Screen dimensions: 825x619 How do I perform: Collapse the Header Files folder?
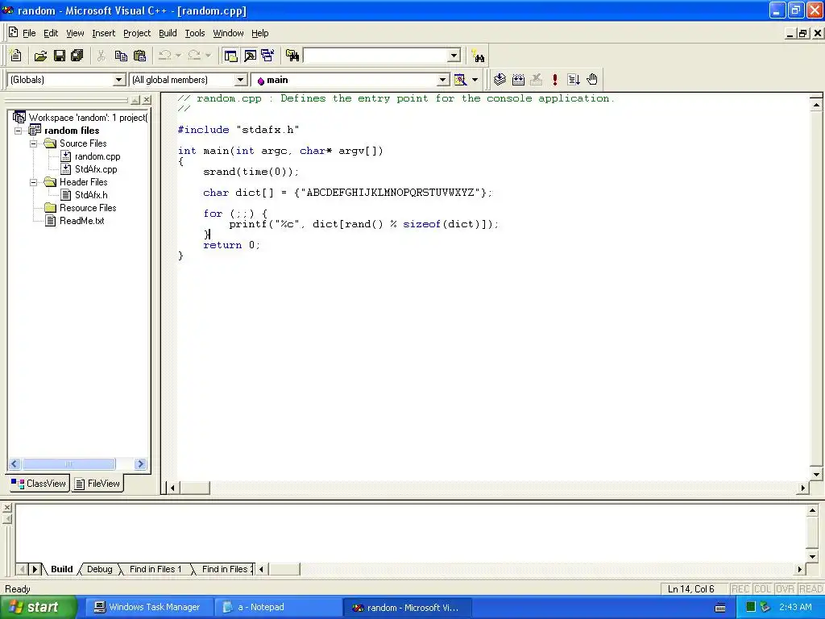34,182
